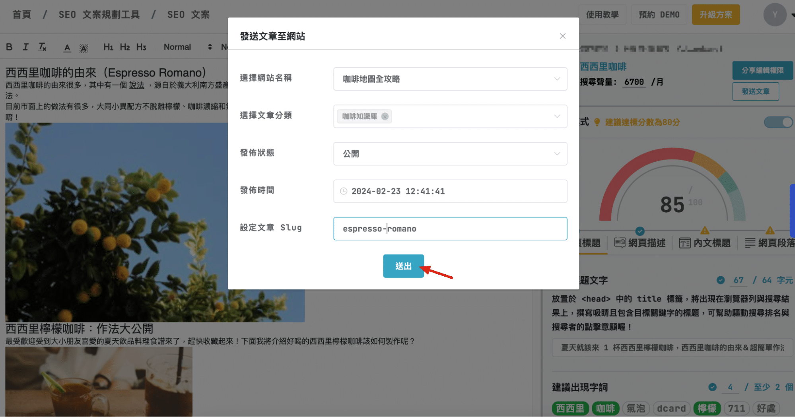Open the 發佈狀態 dropdown
This screenshot has height=417, width=795.
(x=450, y=154)
